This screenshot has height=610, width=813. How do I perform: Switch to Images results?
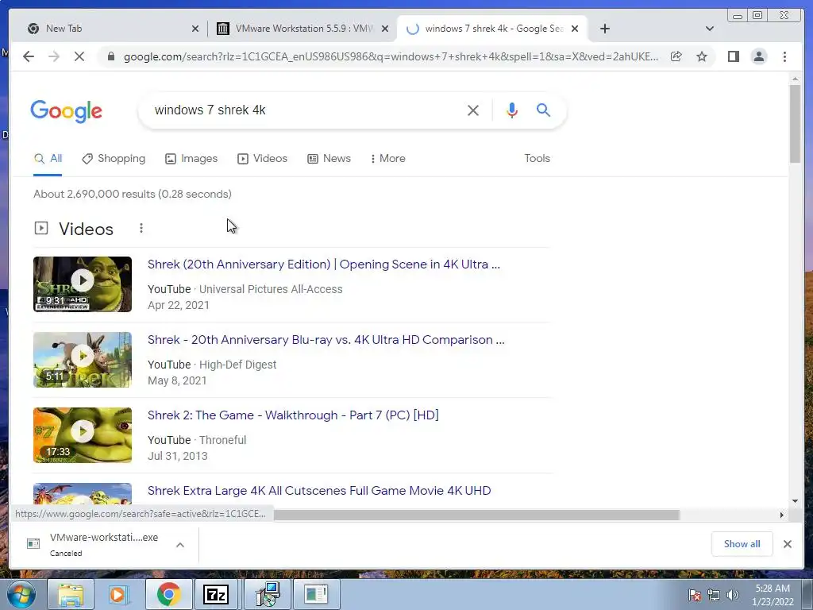click(191, 159)
